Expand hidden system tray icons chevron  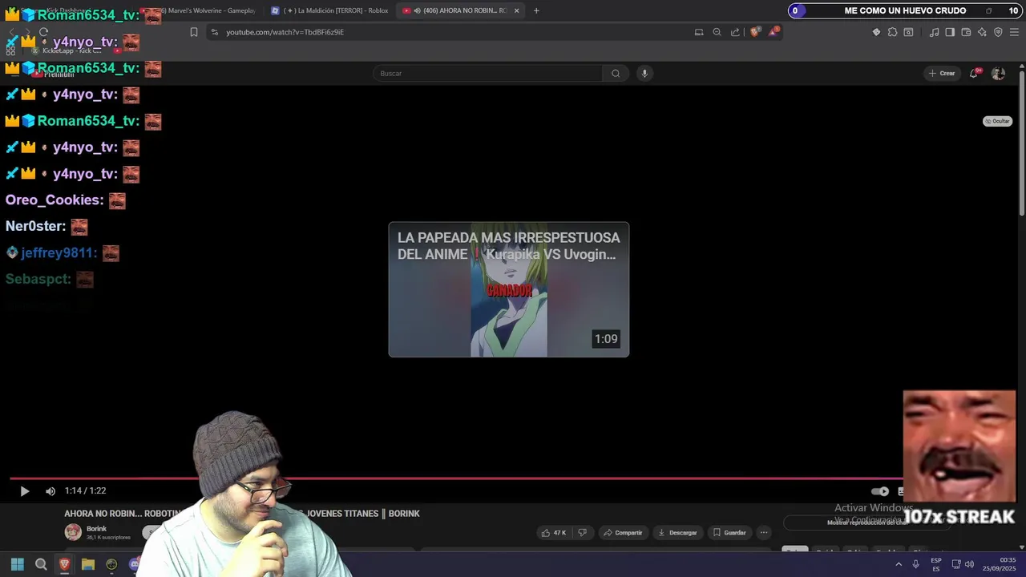899,564
